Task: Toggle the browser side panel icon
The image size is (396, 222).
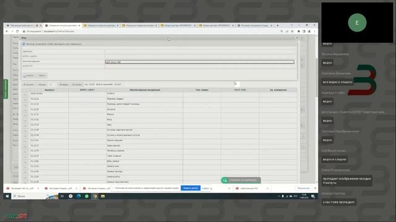Action: coord(304,31)
